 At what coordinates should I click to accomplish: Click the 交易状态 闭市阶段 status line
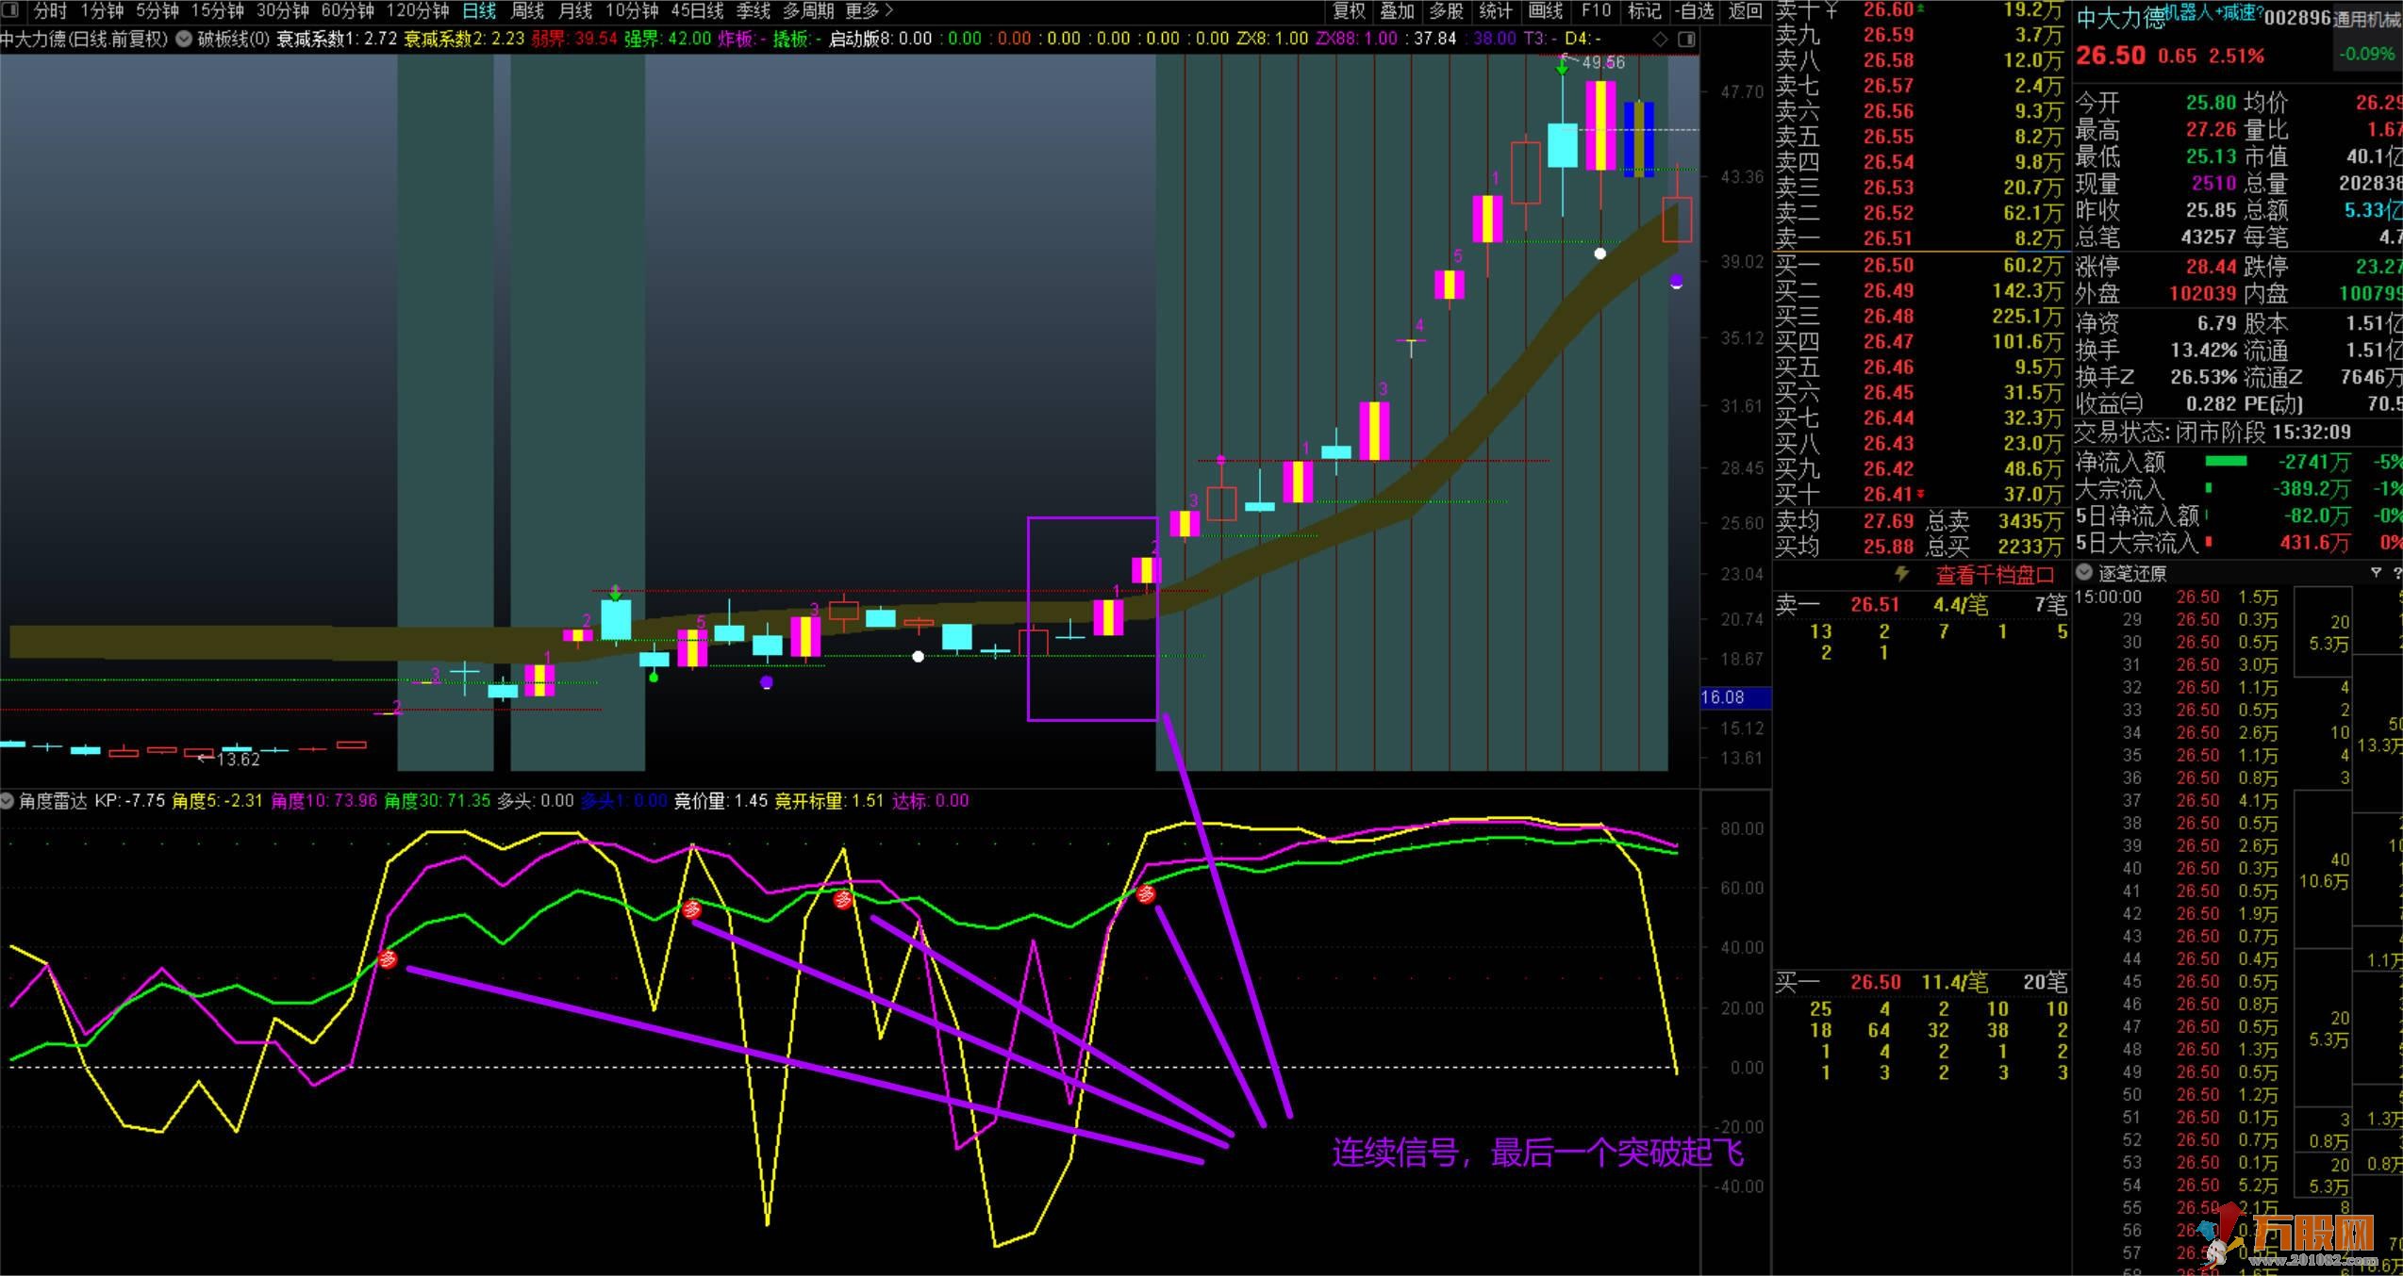click(x=2212, y=432)
